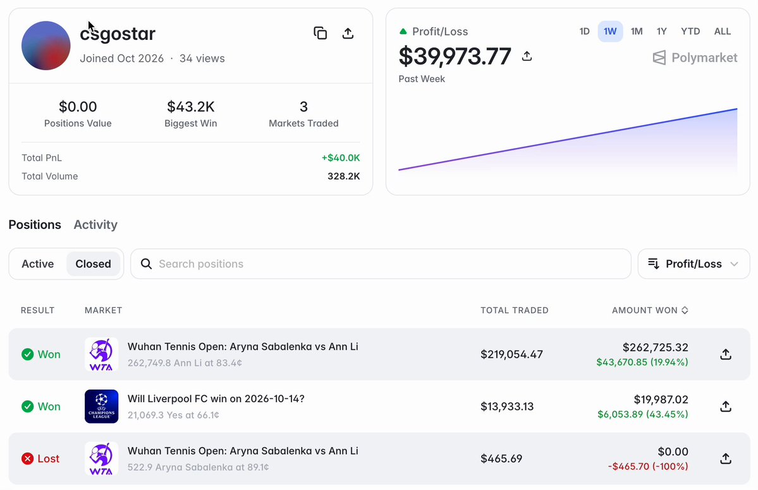Screen dimensions: 758x490
Task: Show the ALL time profit range
Action: (x=722, y=32)
